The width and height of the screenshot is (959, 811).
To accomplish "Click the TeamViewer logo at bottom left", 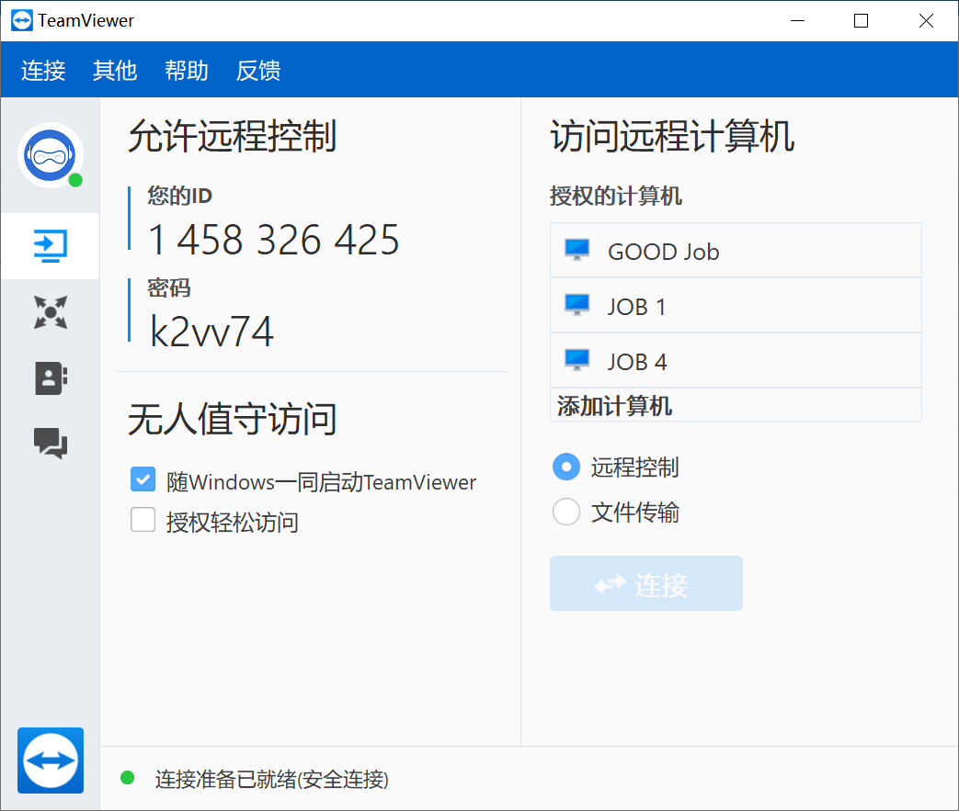I will click(x=51, y=760).
